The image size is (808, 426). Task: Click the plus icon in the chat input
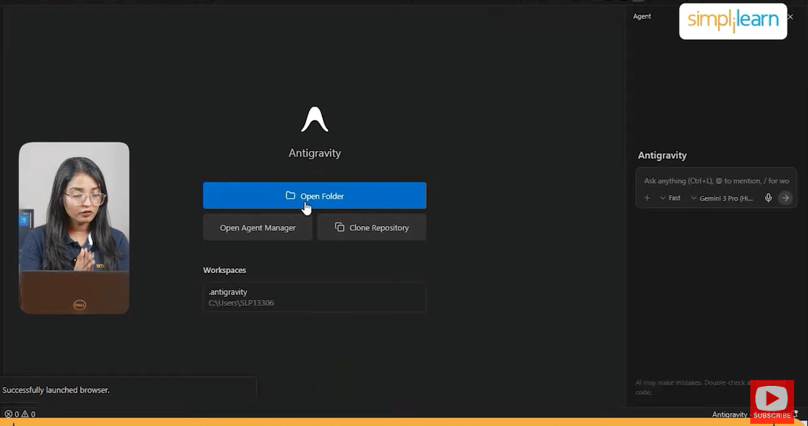click(x=647, y=198)
